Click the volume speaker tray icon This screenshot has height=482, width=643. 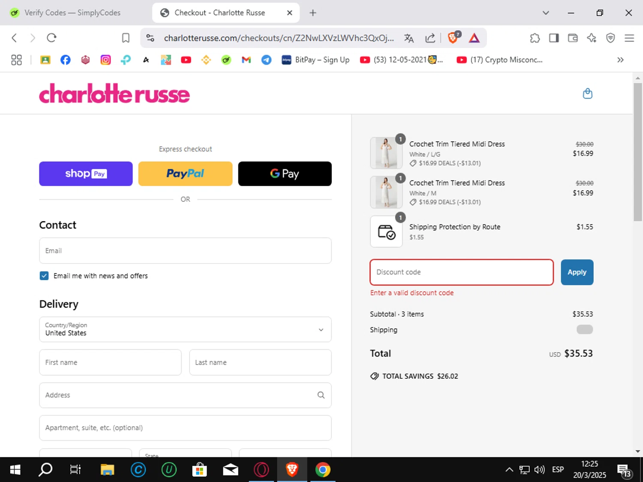point(539,470)
